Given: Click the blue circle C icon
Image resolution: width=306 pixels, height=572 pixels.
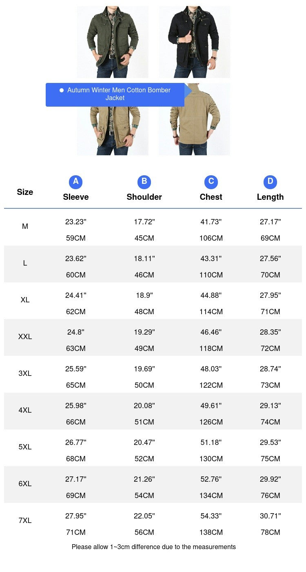Looking at the screenshot, I should (x=211, y=182).
